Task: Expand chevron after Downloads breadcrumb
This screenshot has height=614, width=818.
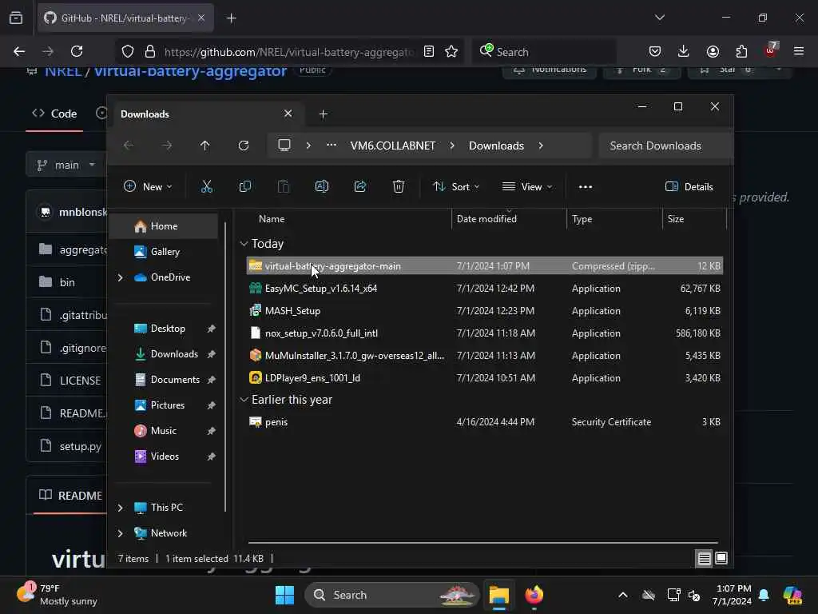Action: [x=541, y=146]
